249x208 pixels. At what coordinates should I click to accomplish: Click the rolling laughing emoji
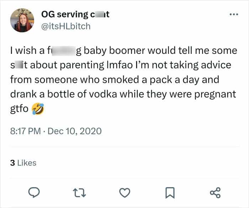click(38, 108)
